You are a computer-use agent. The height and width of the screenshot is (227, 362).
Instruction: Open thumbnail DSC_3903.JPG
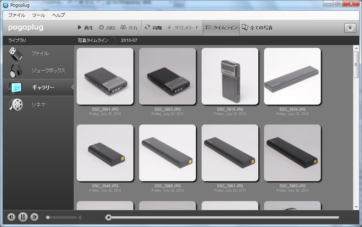tap(168, 76)
